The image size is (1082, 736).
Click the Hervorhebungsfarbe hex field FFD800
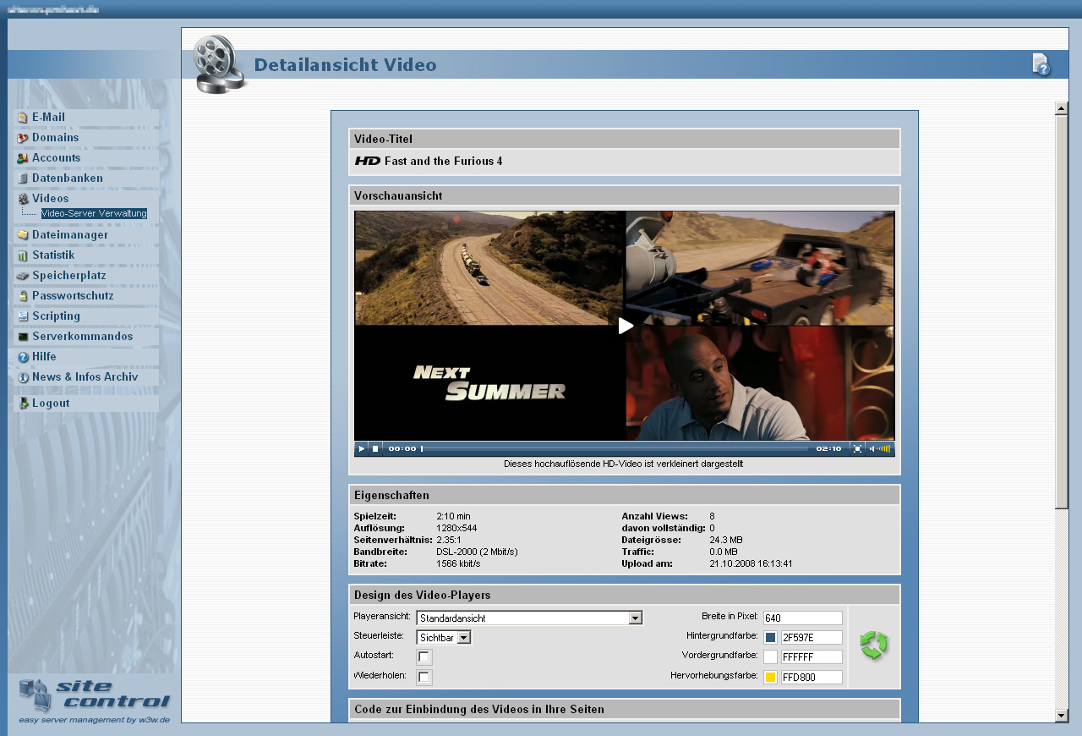811,678
